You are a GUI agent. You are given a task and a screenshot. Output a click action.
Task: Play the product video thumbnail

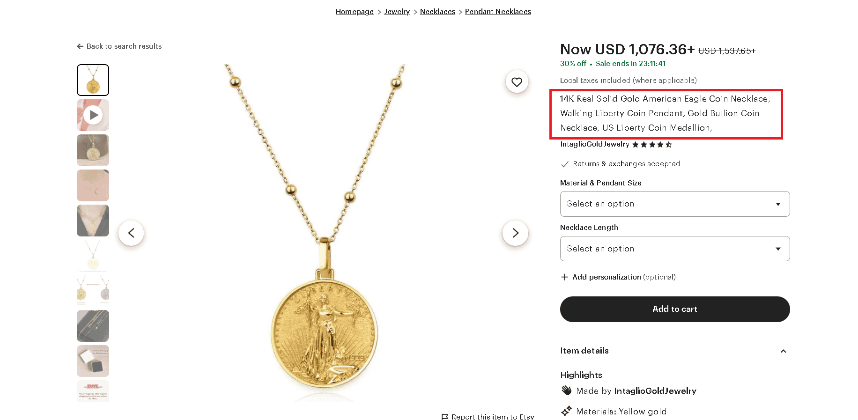coord(93,115)
